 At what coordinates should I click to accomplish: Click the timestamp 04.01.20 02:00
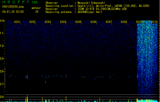point(13,12)
